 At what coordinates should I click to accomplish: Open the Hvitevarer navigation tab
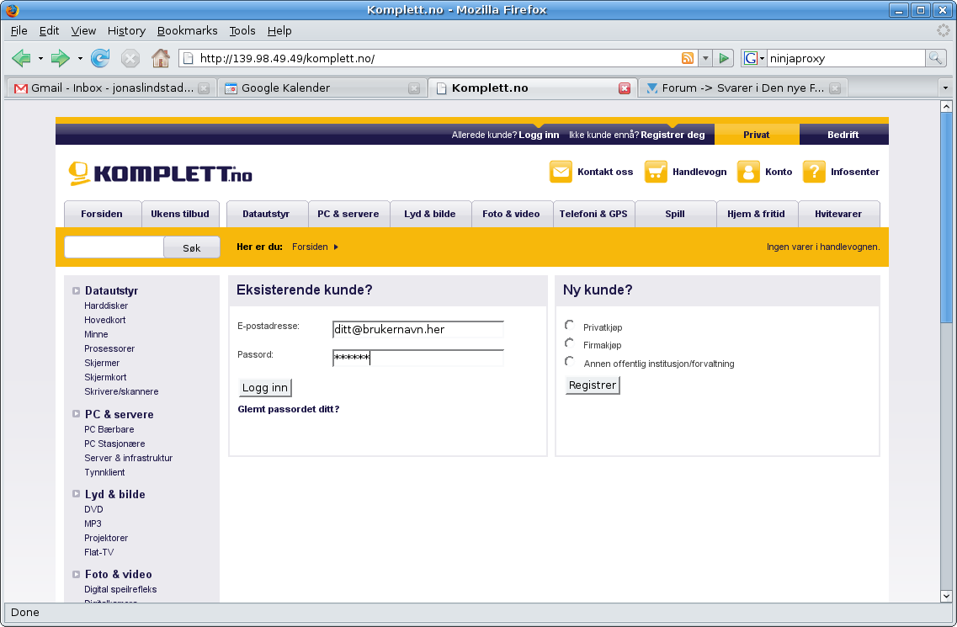(x=838, y=214)
